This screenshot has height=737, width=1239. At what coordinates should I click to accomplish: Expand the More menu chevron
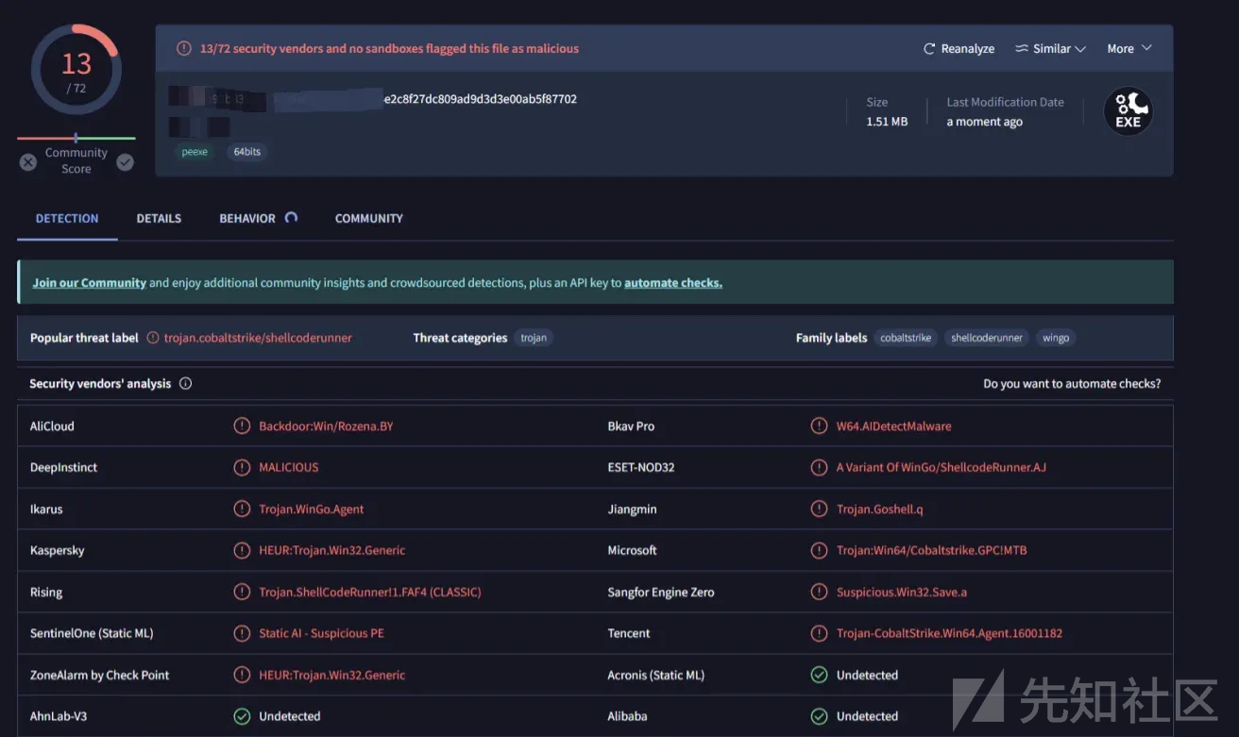1146,48
